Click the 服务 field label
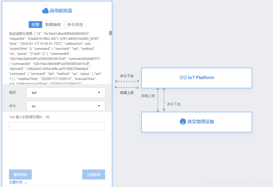273x187 pixels. coord(13,92)
